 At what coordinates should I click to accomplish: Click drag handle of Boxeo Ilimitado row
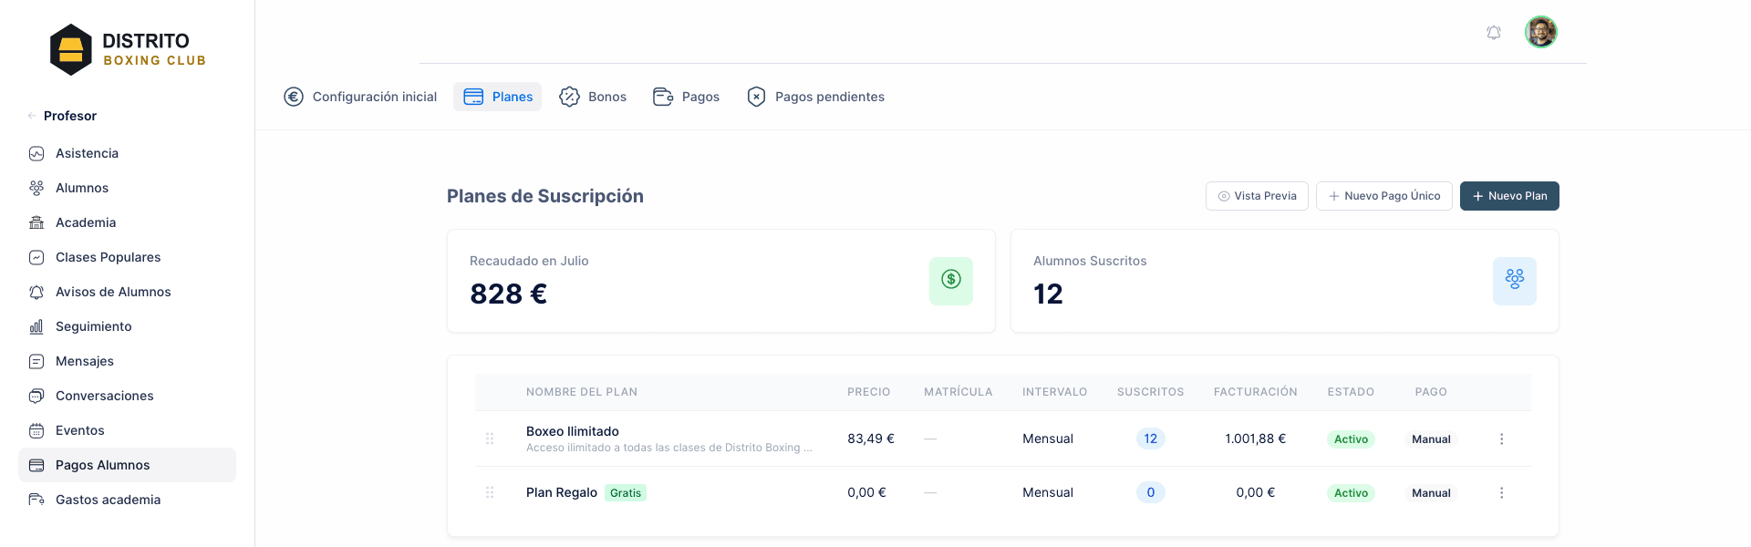pyautogui.click(x=490, y=439)
